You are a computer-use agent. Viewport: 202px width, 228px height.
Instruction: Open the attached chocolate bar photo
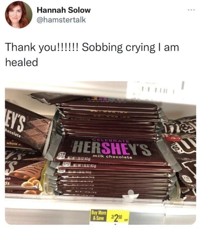click(x=101, y=153)
